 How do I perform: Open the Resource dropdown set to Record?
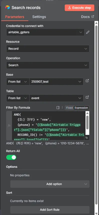point(48,49)
